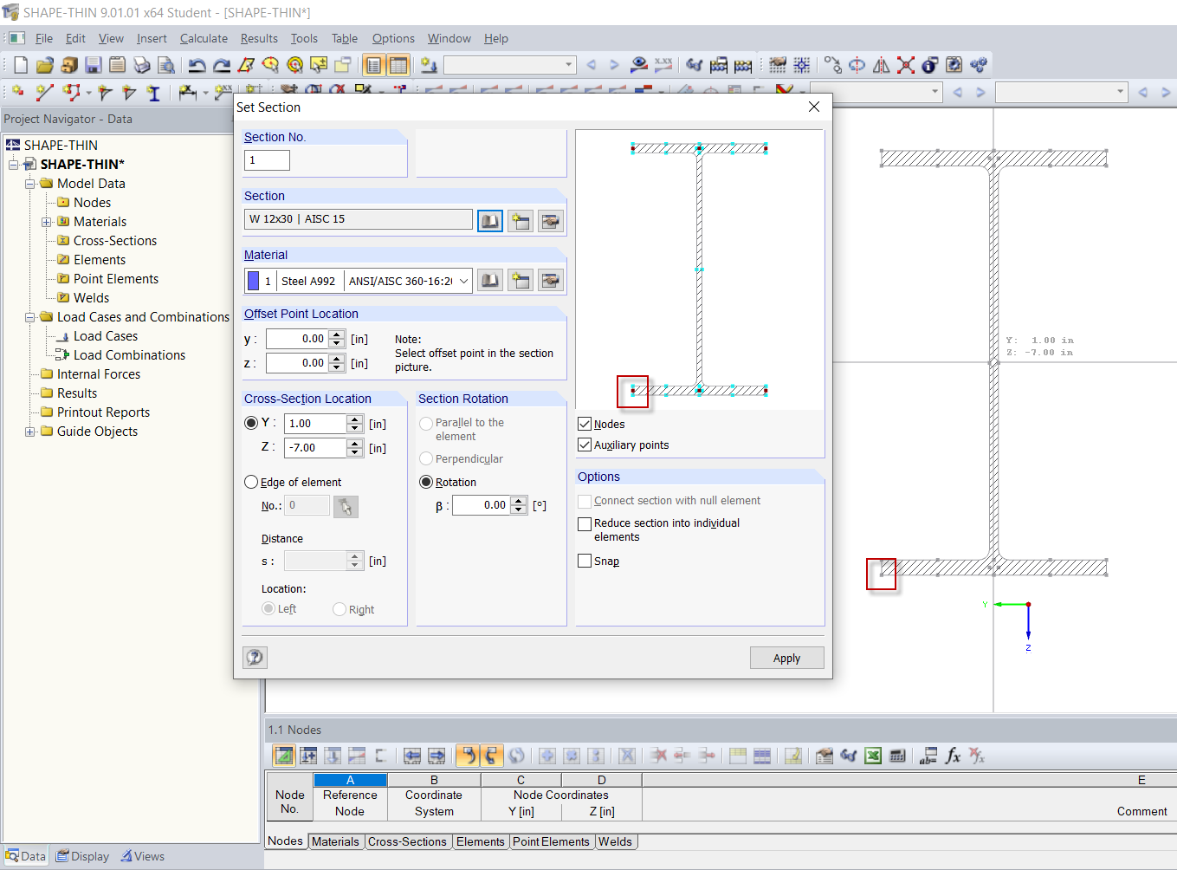Image resolution: width=1177 pixels, height=870 pixels.
Task: Click the show values eye icon in the toolbar
Action: point(639,65)
